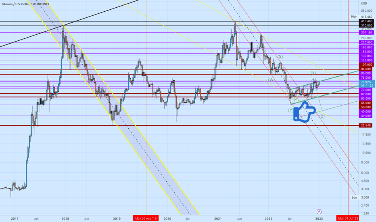The width and height of the screenshot is (376, 222).
Task: Select the 94.000 price label
Action: 366,69
